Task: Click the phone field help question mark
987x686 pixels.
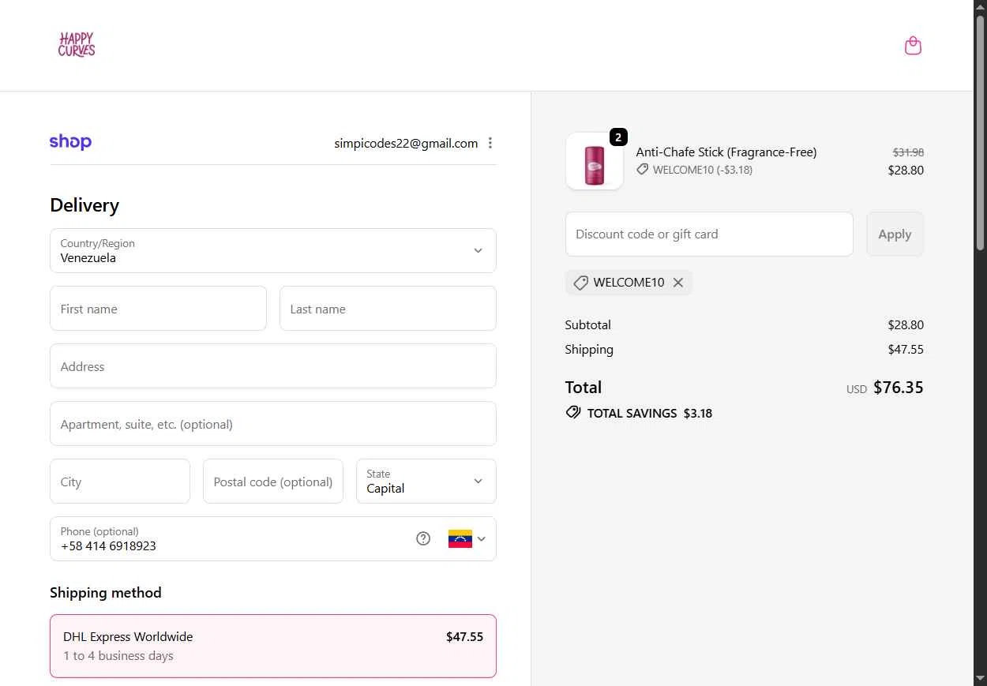Action: coord(423,538)
